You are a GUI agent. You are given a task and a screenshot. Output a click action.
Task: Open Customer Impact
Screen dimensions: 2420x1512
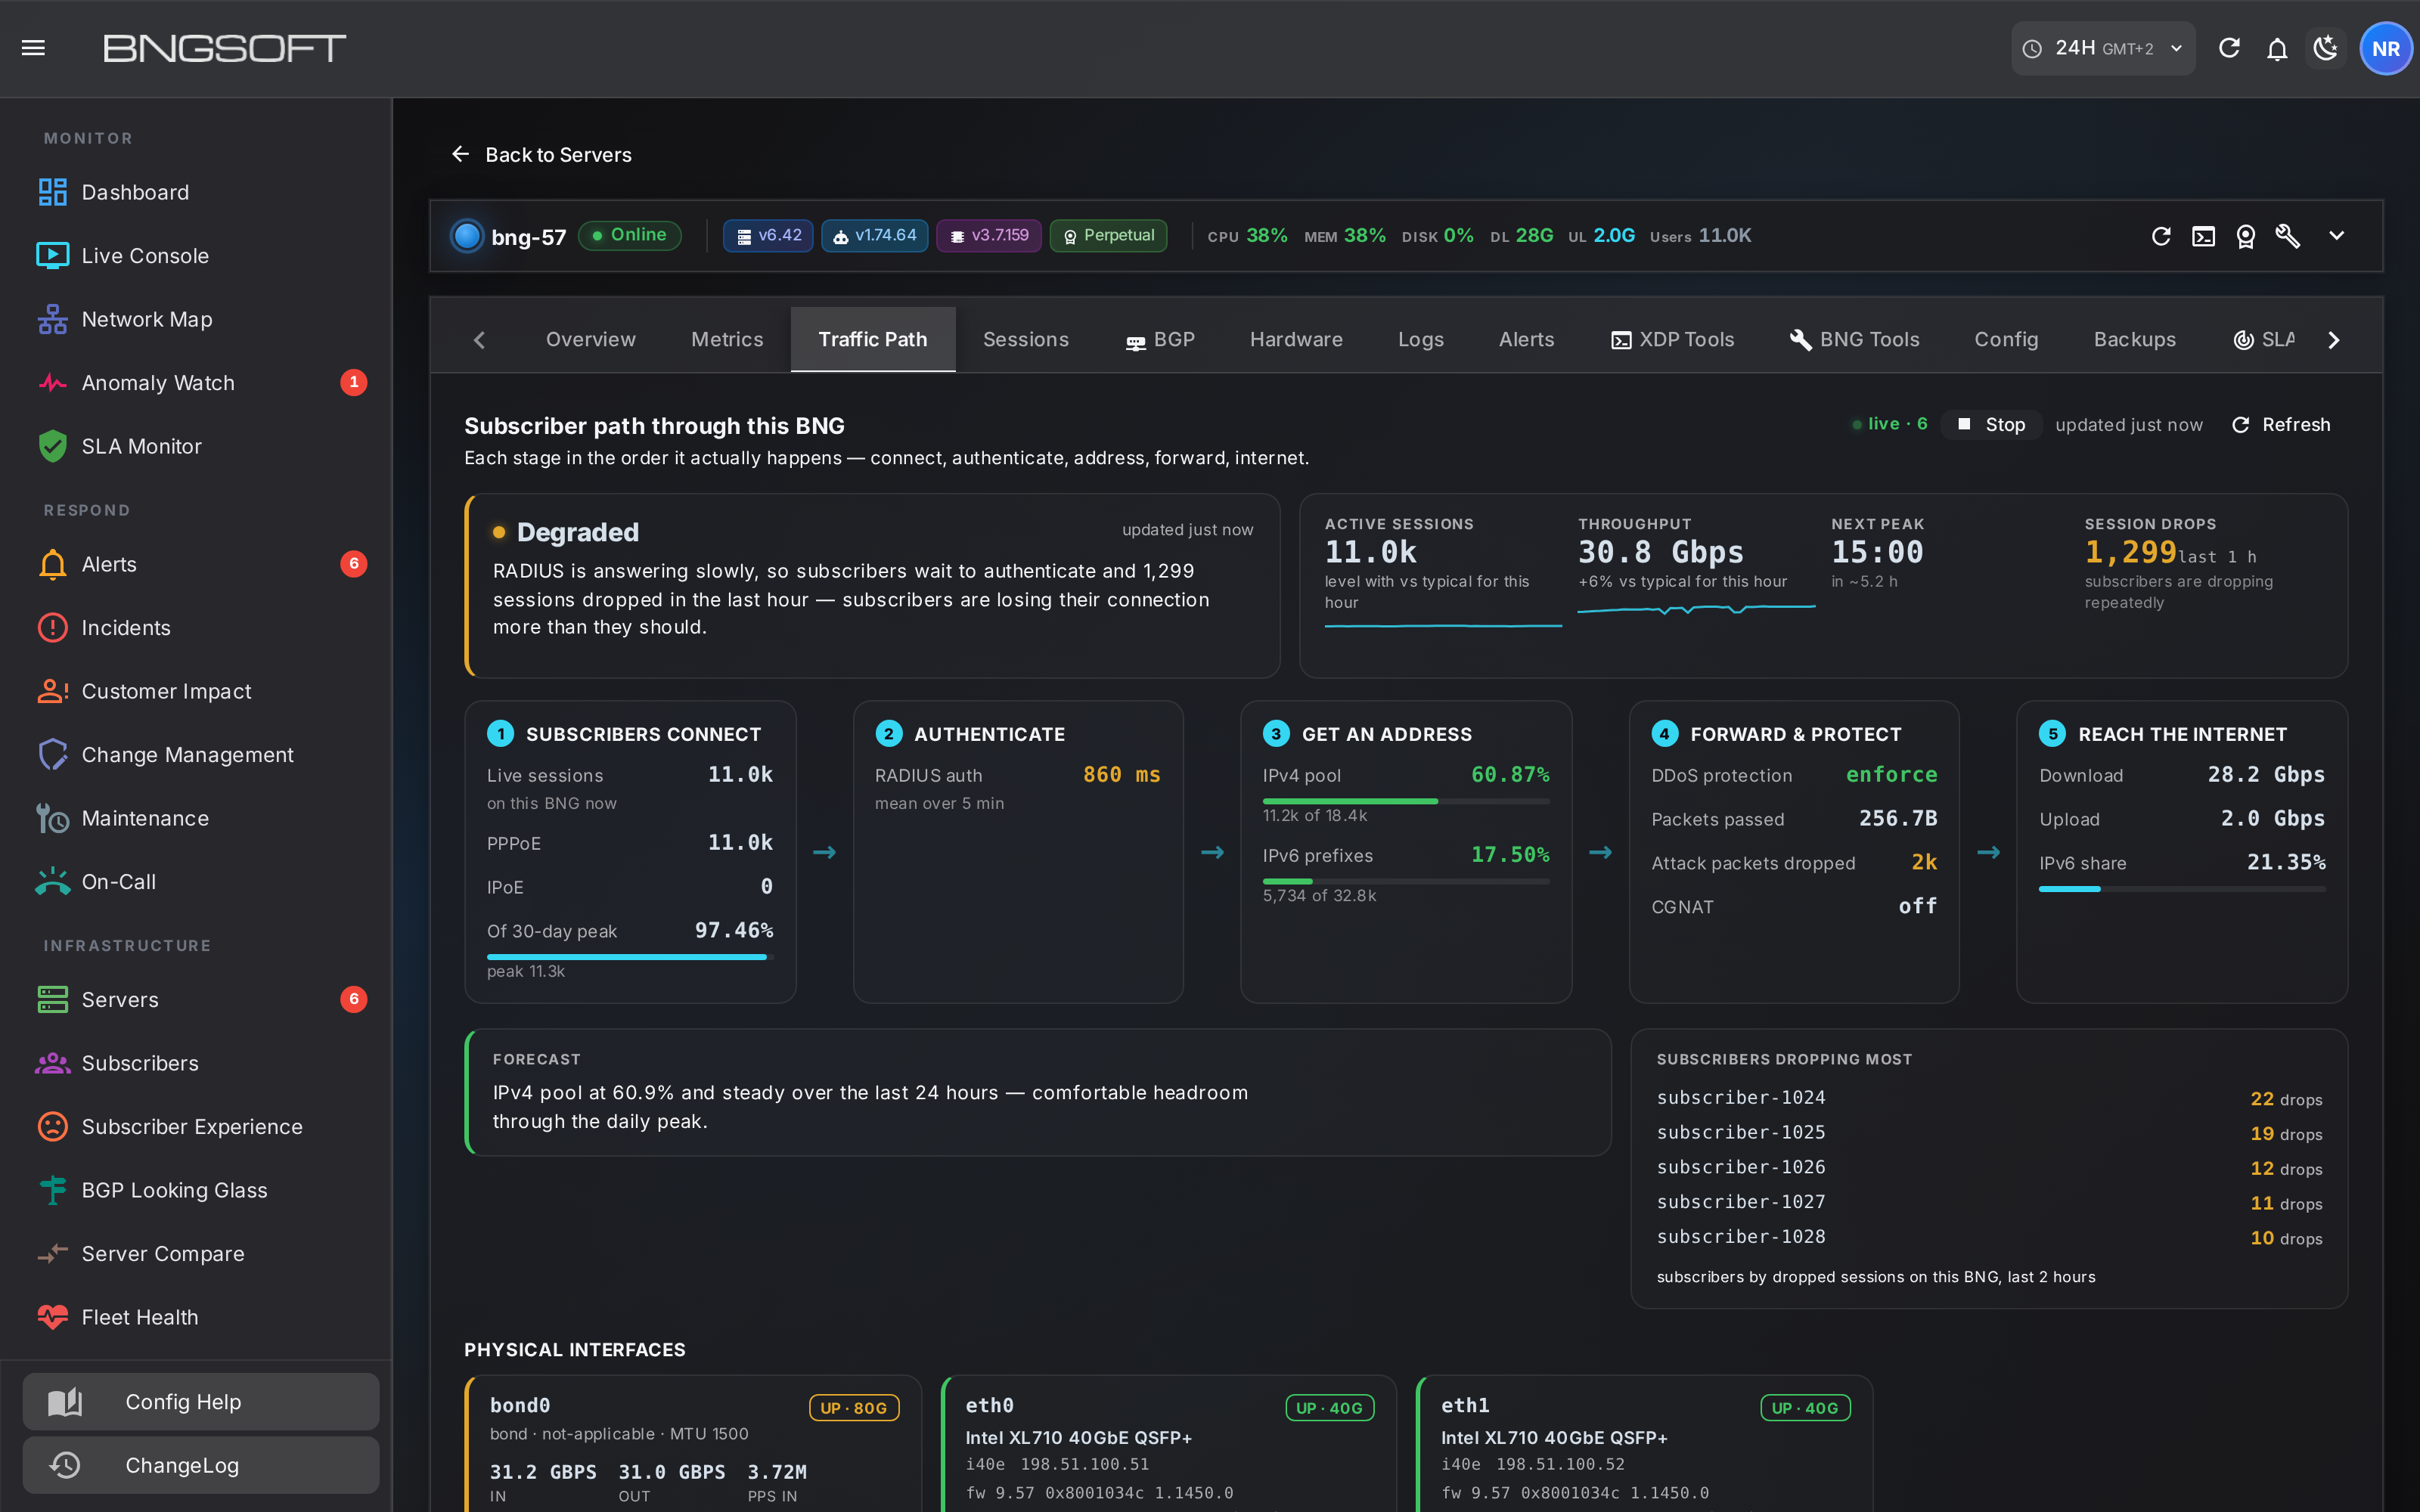tap(196, 691)
